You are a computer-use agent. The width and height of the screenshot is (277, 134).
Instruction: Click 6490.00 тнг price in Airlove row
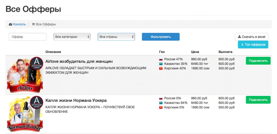click(200, 64)
